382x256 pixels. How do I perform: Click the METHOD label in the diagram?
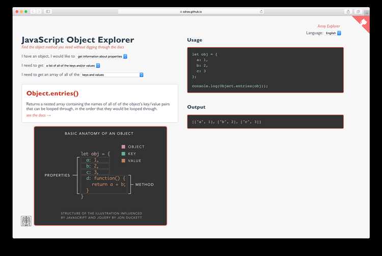pyautogui.click(x=145, y=185)
